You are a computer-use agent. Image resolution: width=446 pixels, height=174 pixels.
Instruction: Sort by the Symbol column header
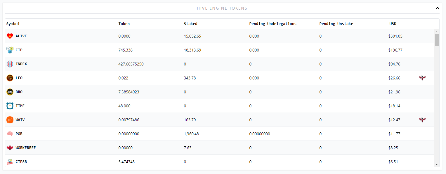tap(13, 24)
